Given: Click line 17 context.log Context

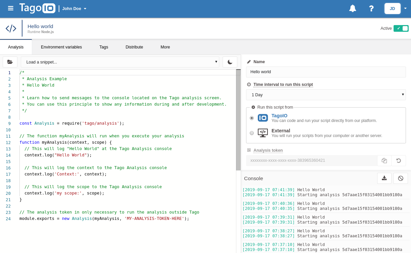Looking at the screenshot, I should pos(66,174).
